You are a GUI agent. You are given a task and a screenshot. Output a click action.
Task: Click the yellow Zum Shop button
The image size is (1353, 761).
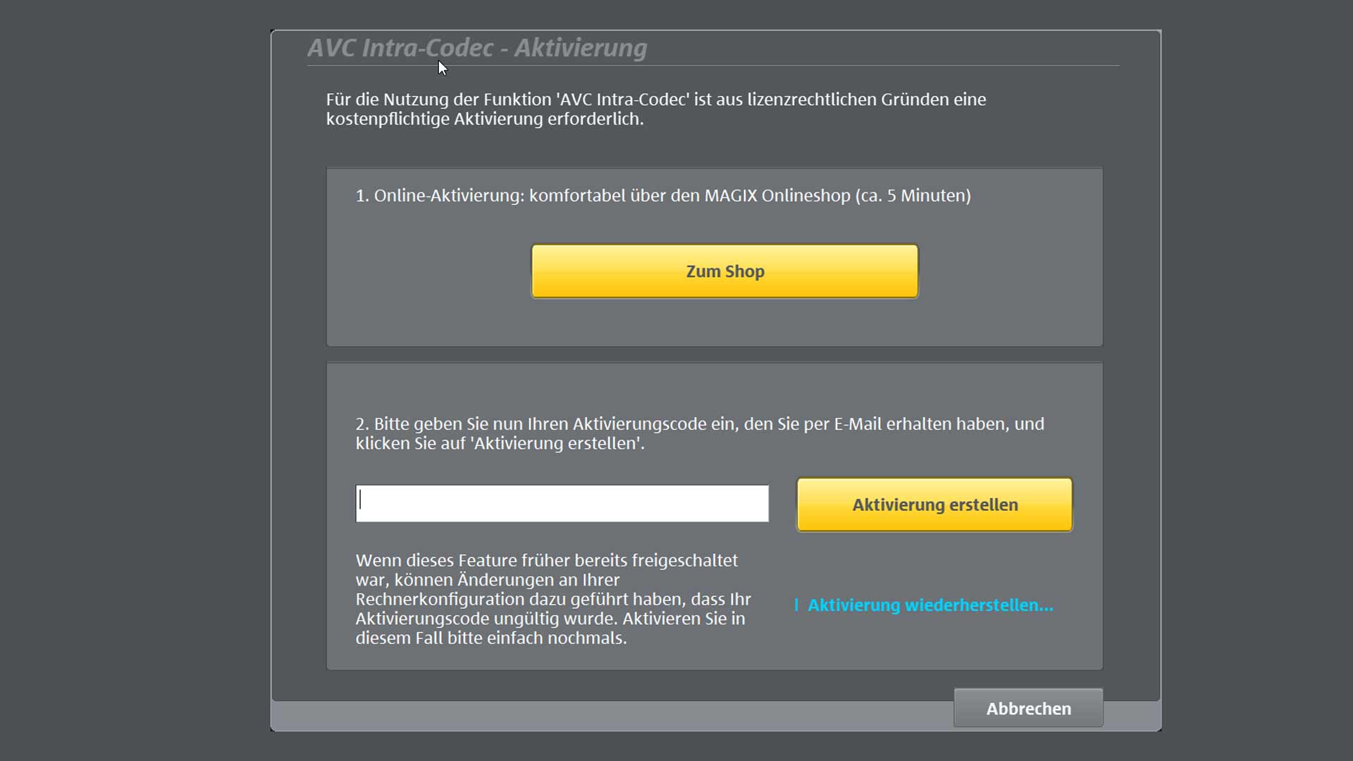click(x=724, y=271)
